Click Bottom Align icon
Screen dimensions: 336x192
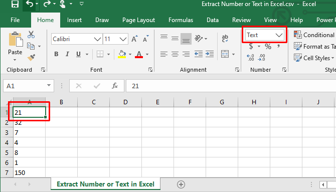pos(186,39)
